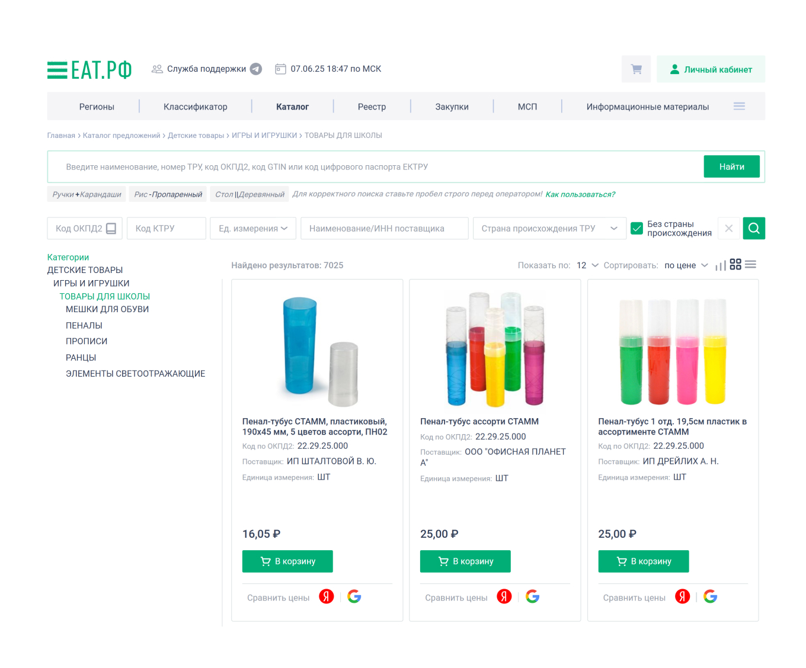Click the Найти search button
The height and width of the screenshot is (668, 806).
[732, 167]
